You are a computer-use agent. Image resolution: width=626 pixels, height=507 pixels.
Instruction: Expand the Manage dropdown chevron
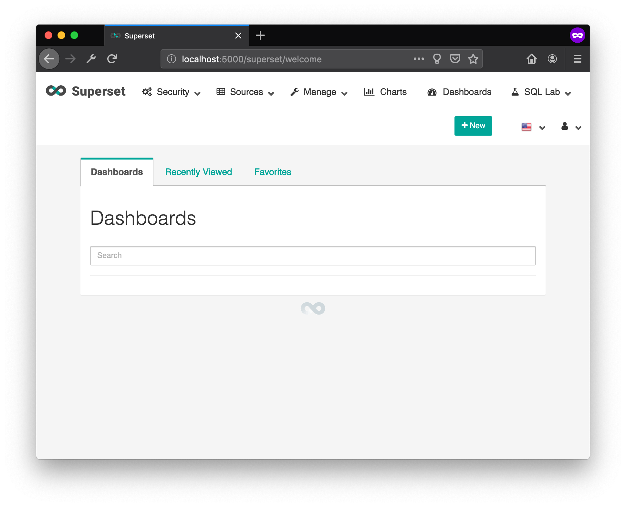[344, 94]
